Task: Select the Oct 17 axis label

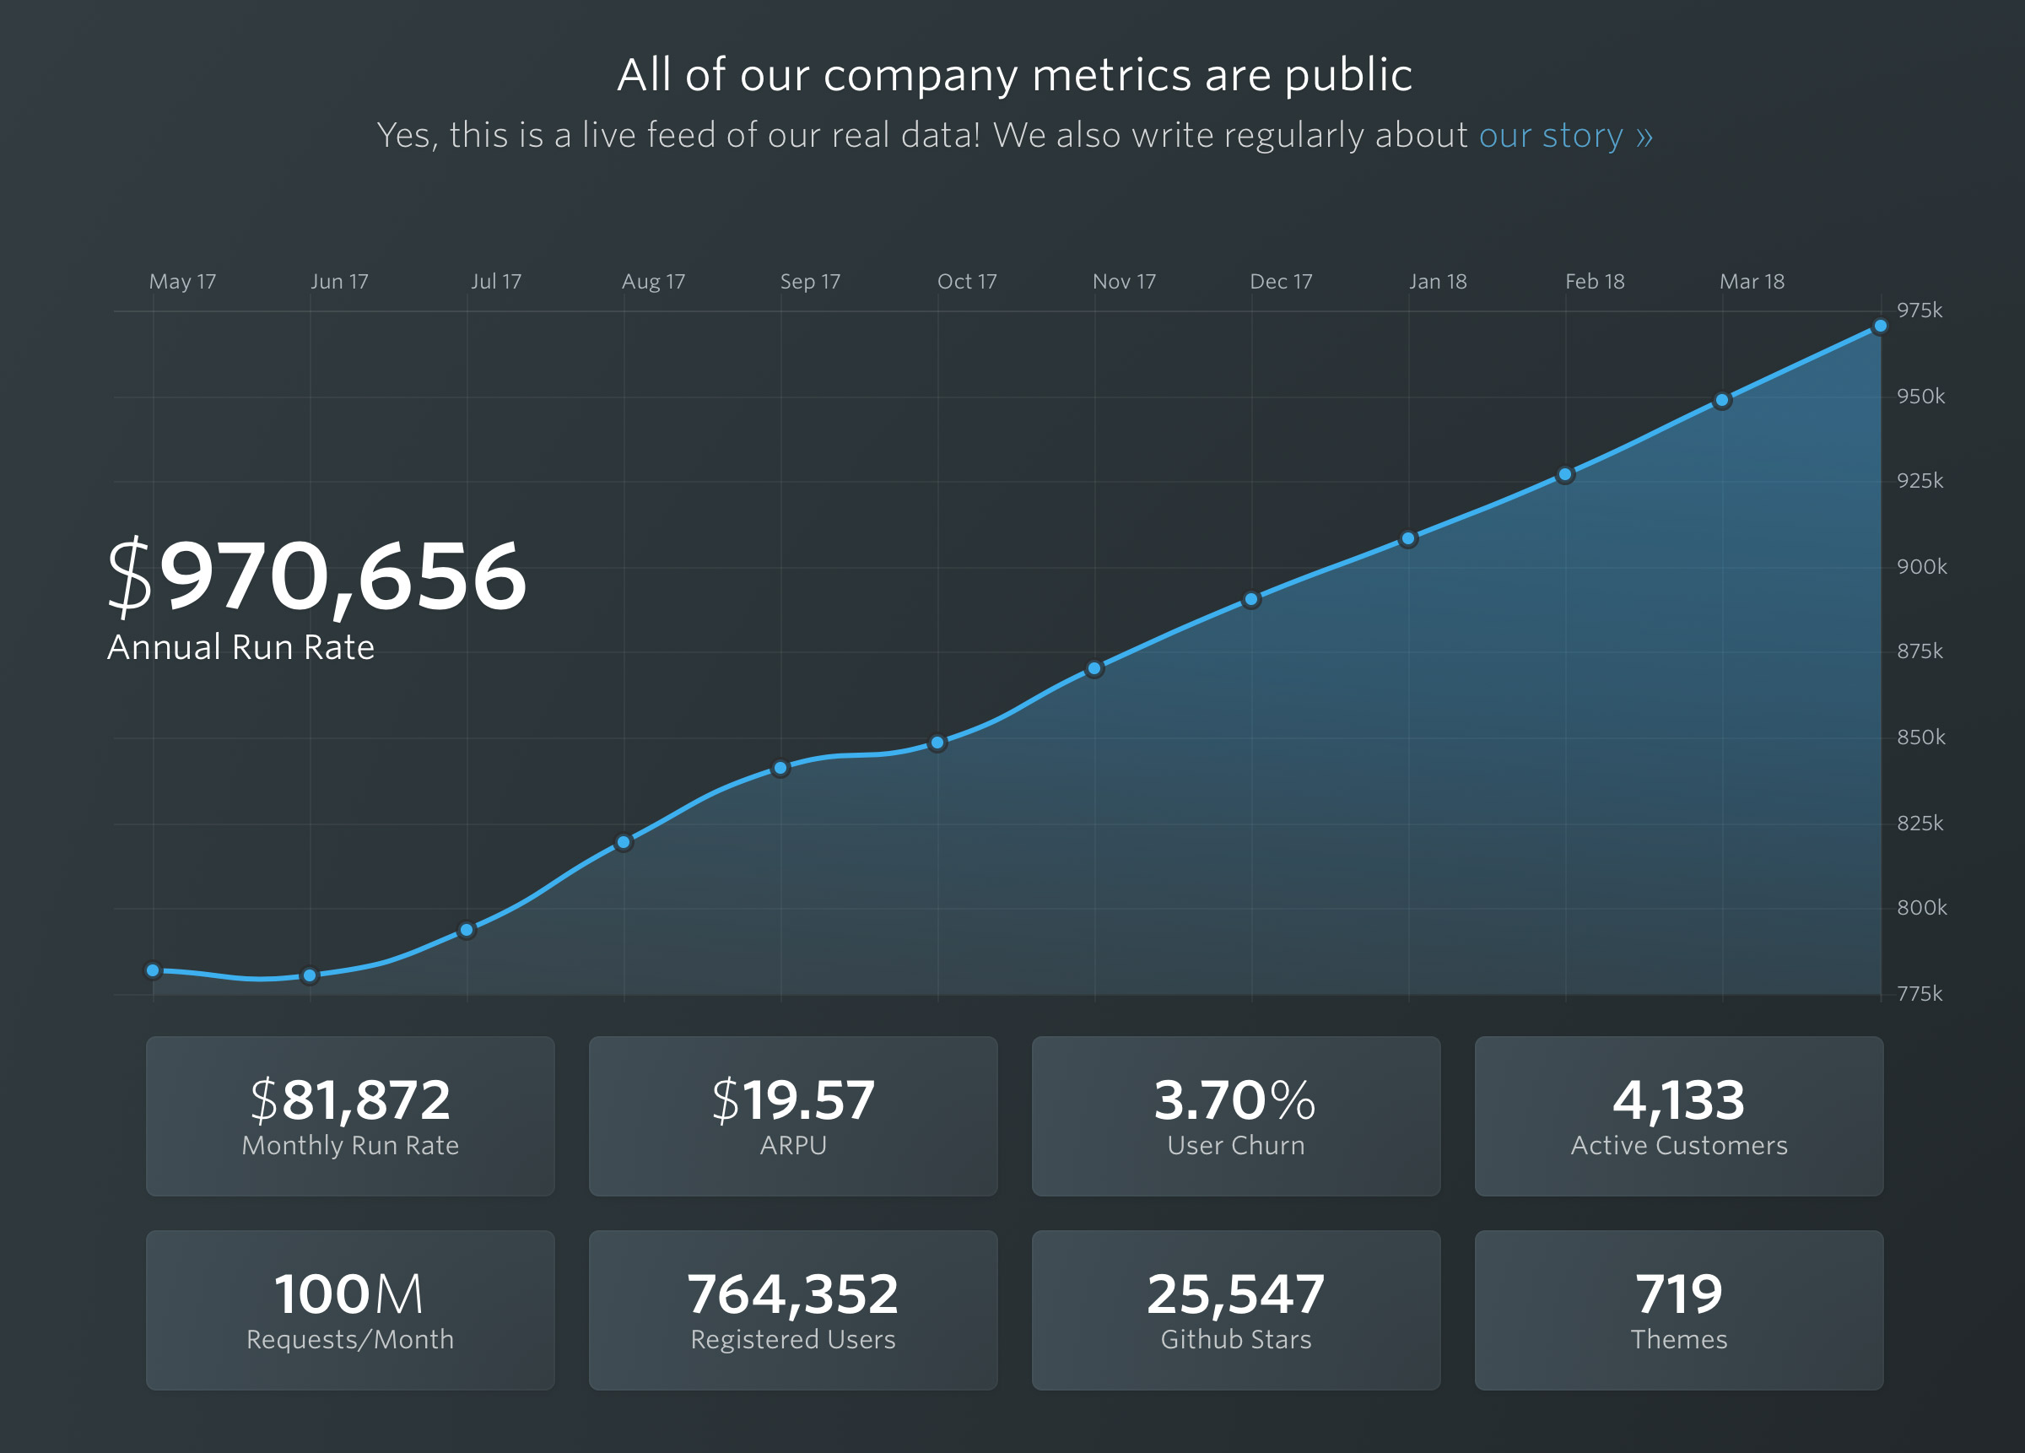Action: 968,280
